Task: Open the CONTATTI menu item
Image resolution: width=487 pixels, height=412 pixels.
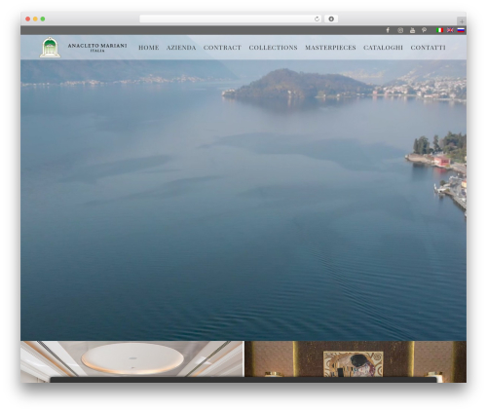Action: click(428, 48)
